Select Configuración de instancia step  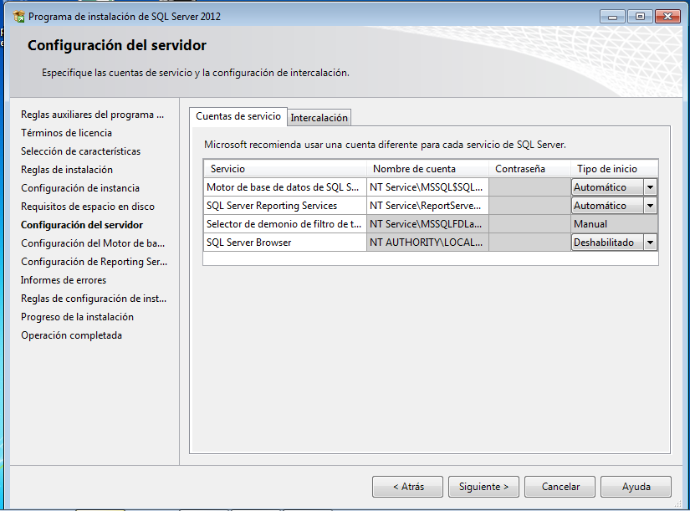point(79,188)
